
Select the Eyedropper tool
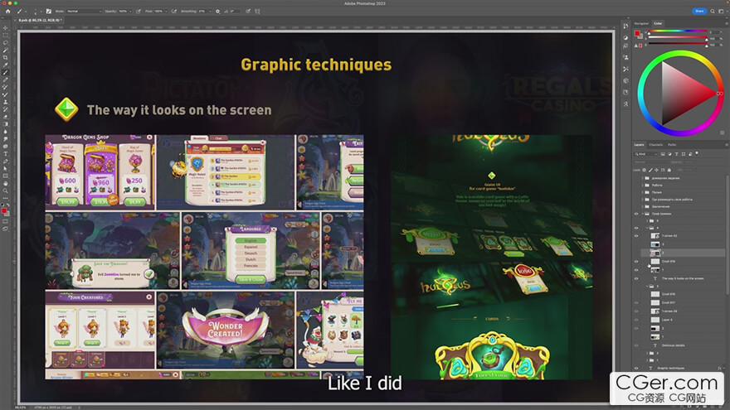(x=6, y=65)
